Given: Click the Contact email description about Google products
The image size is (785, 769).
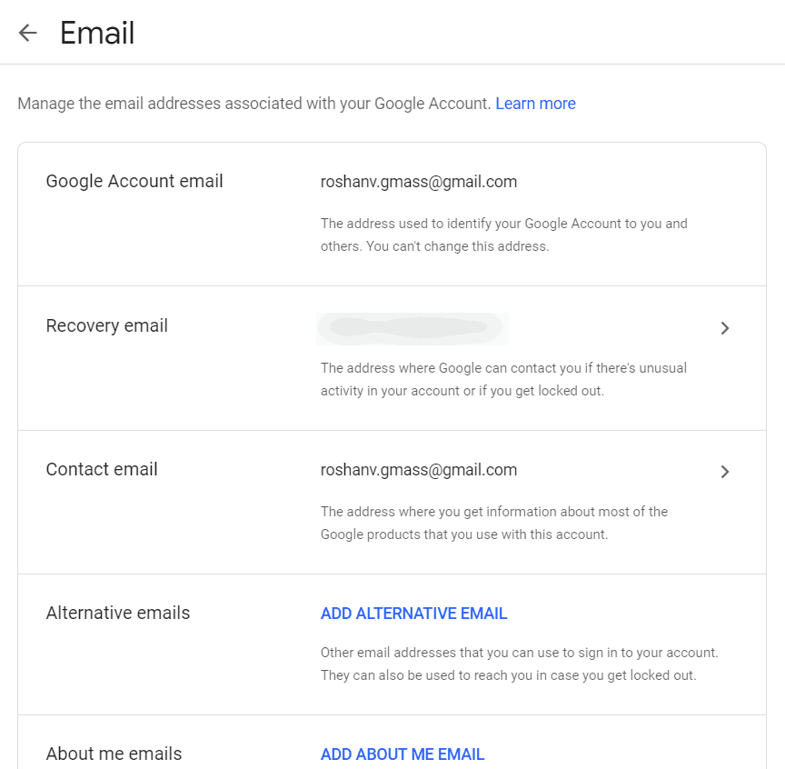Looking at the screenshot, I should [x=493, y=523].
